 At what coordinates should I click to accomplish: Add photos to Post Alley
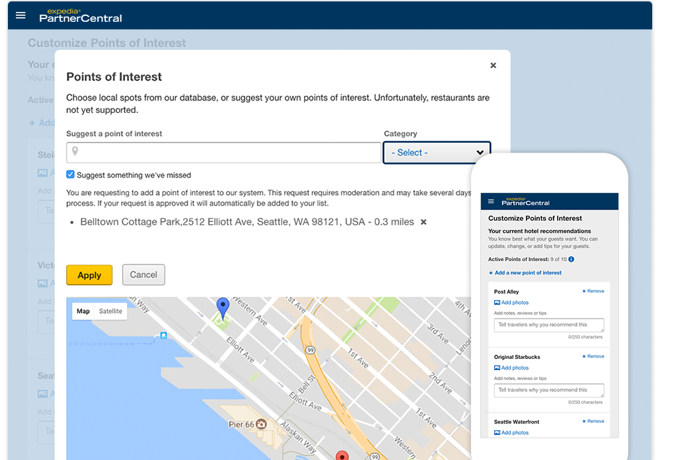(511, 303)
